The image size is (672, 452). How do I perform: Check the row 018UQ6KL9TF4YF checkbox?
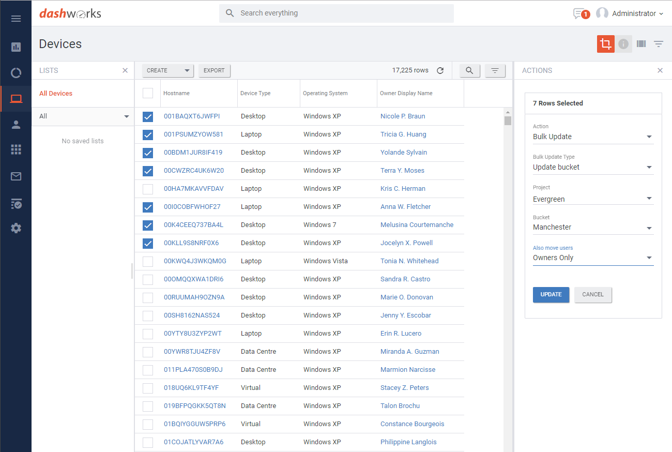click(148, 388)
